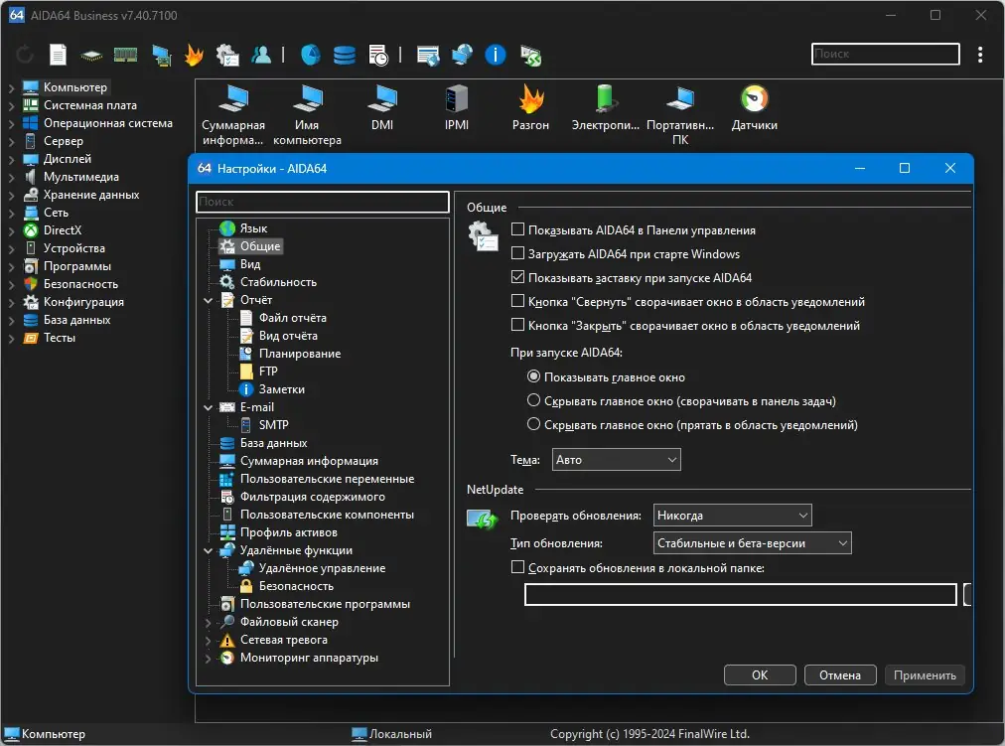Click the flame icon in the top toolbar
The image size is (1005, 746).
pyautogui.click(x=194, y=56)
